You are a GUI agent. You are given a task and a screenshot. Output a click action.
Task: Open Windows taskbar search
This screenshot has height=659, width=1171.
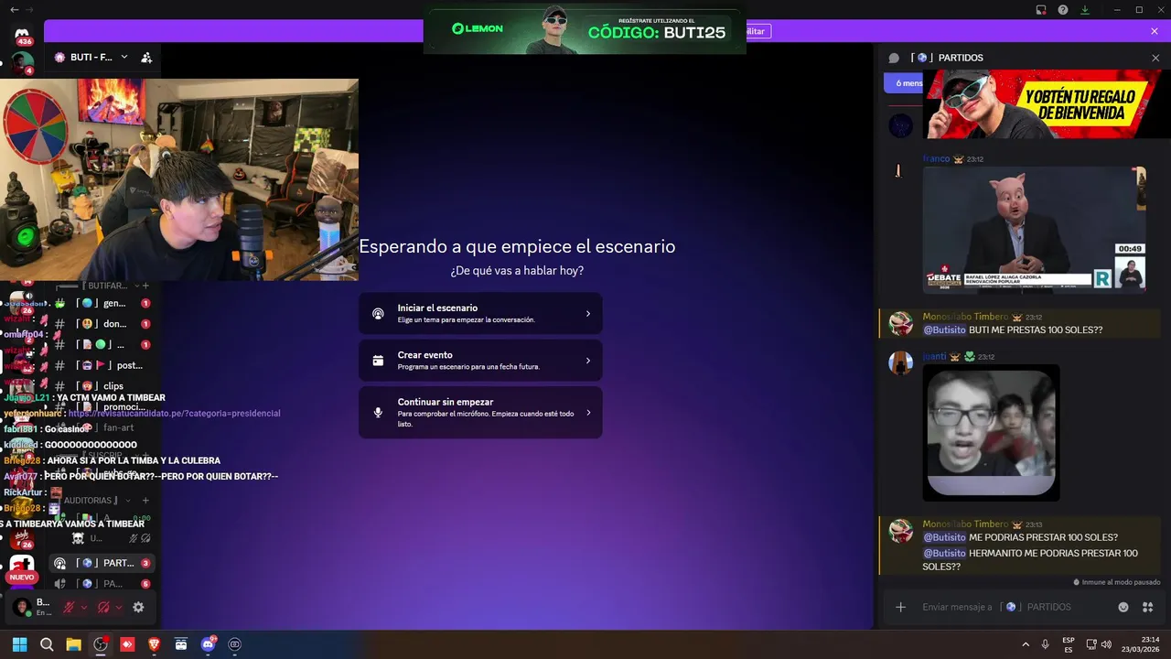tap(47, 644)
